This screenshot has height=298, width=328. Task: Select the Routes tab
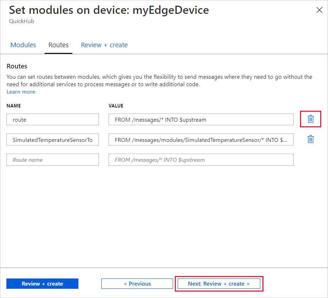click(x=59, y=45)
